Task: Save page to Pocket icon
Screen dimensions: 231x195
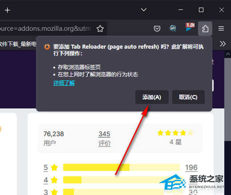Action: click(x=157, y=29)
